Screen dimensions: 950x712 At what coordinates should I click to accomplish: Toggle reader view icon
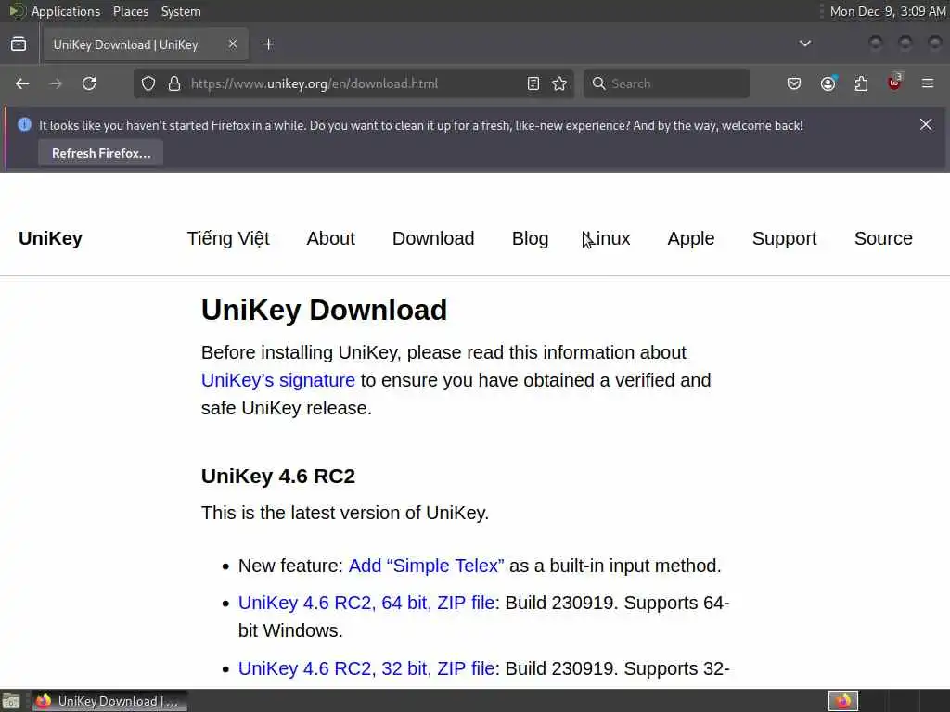pos(533,83)
